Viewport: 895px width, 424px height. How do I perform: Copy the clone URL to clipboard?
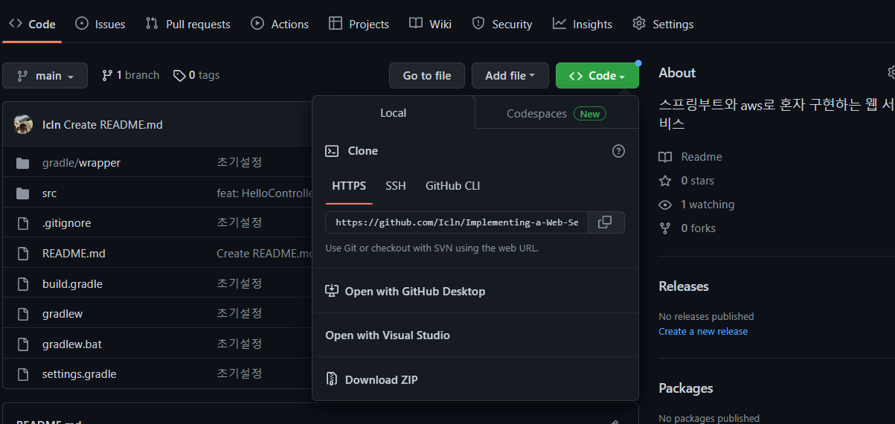[606, 222]
